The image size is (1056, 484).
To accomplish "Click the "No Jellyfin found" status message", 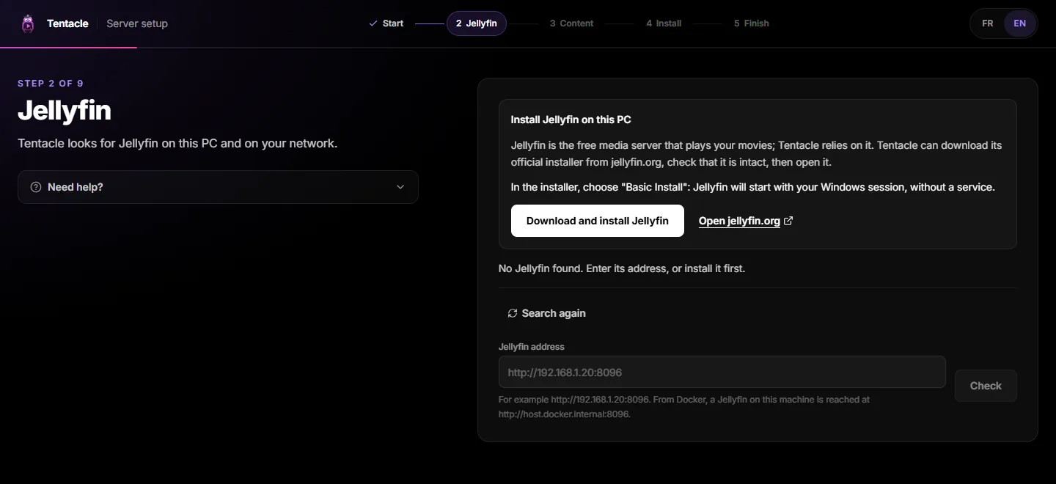I will click(x=622, y=268).
